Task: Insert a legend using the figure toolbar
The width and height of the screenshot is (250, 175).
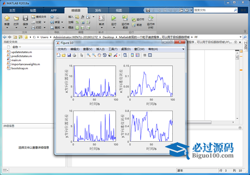Action: coord(137,55)
